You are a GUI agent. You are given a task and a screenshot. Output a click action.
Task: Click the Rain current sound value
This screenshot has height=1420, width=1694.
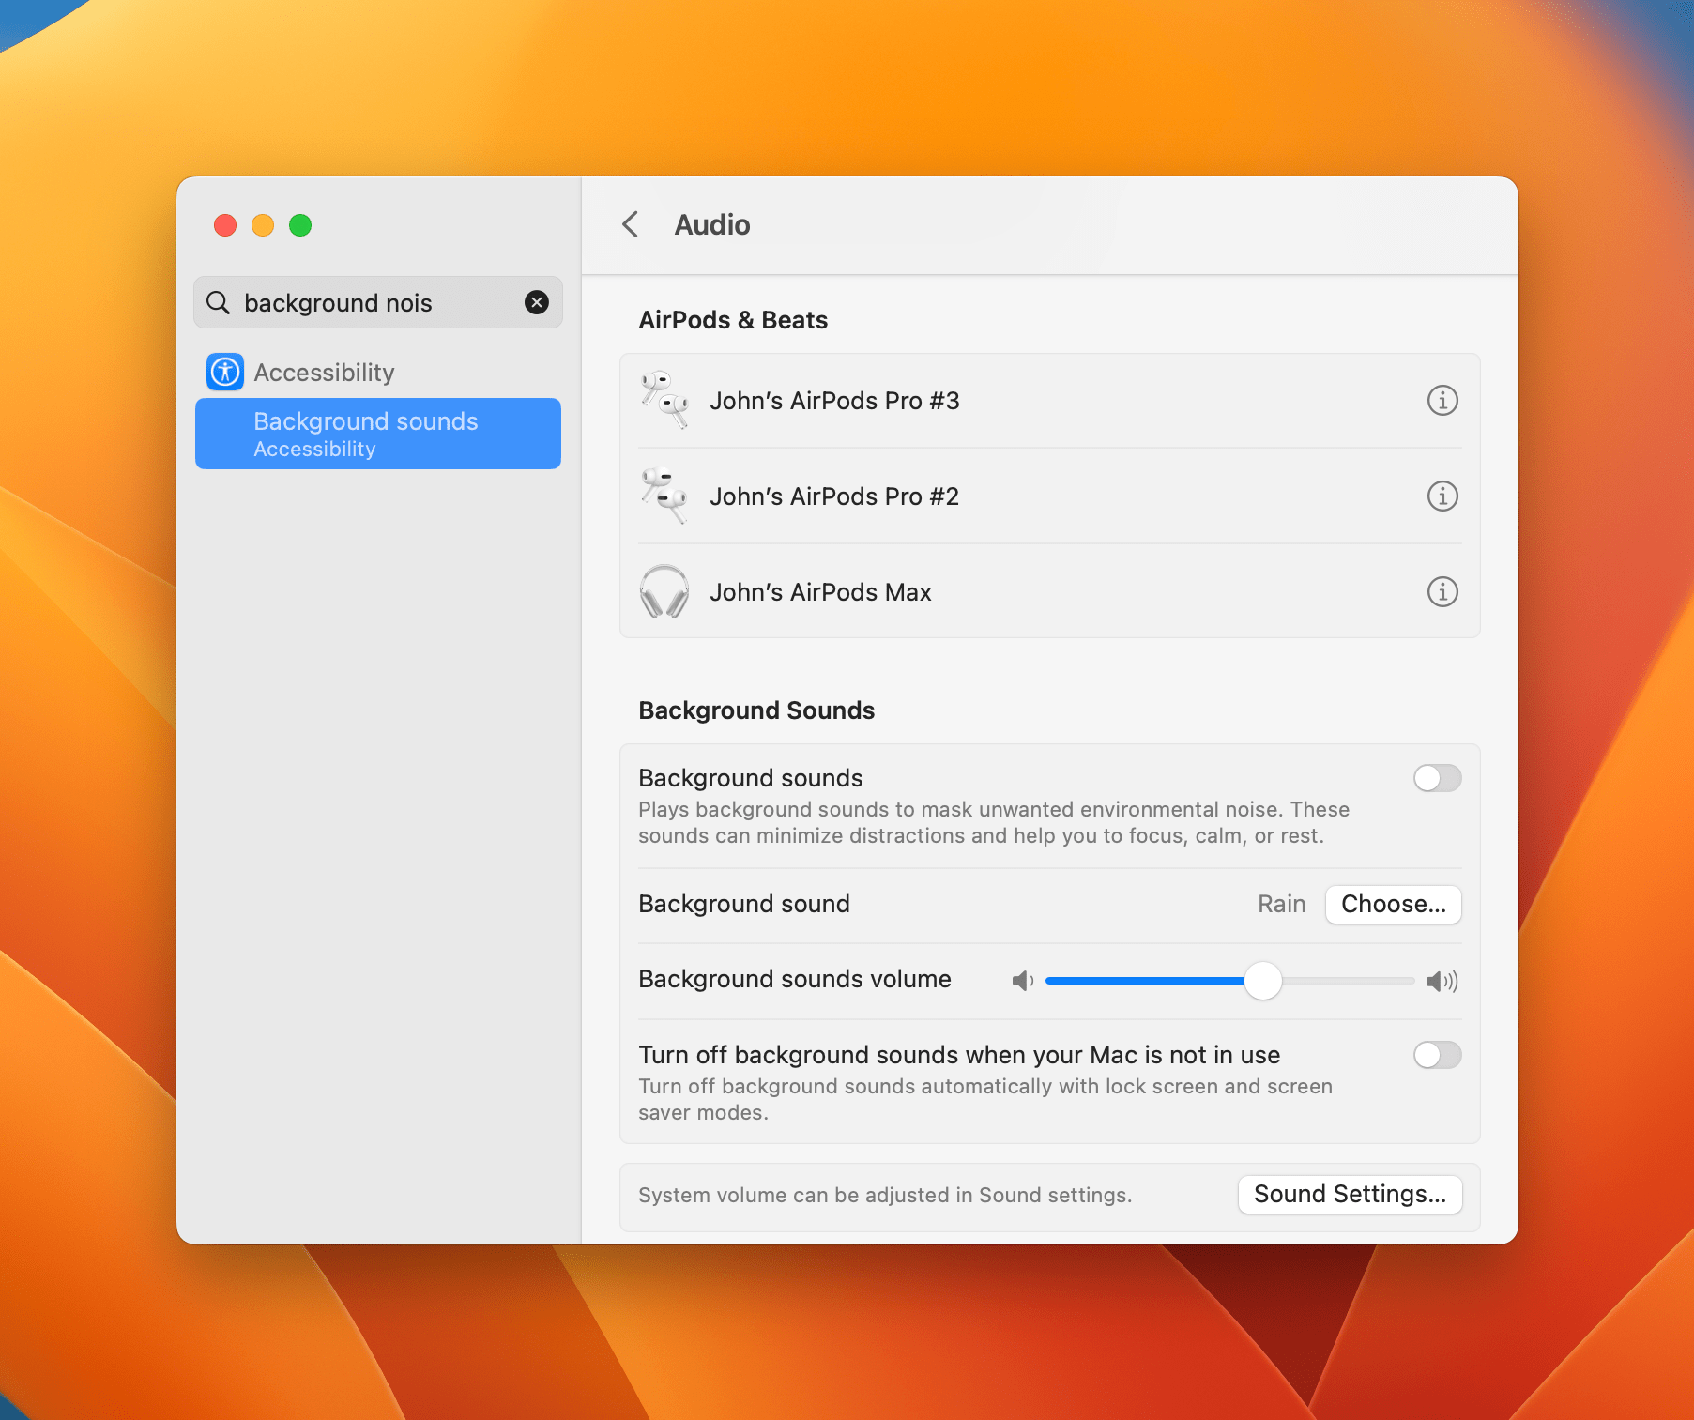click(x=1281, y=904)
